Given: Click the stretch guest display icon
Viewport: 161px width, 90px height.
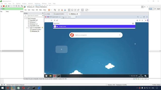Looking at the screenshot, I should (87, 10).
